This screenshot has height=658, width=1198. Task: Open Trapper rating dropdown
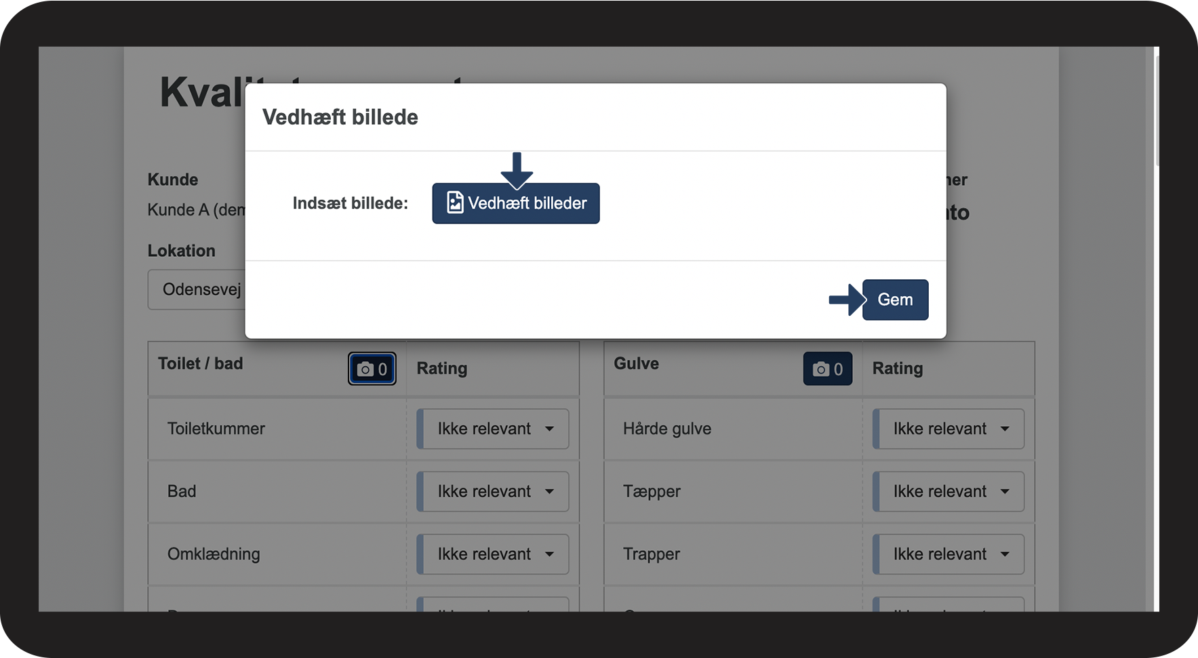949,554
